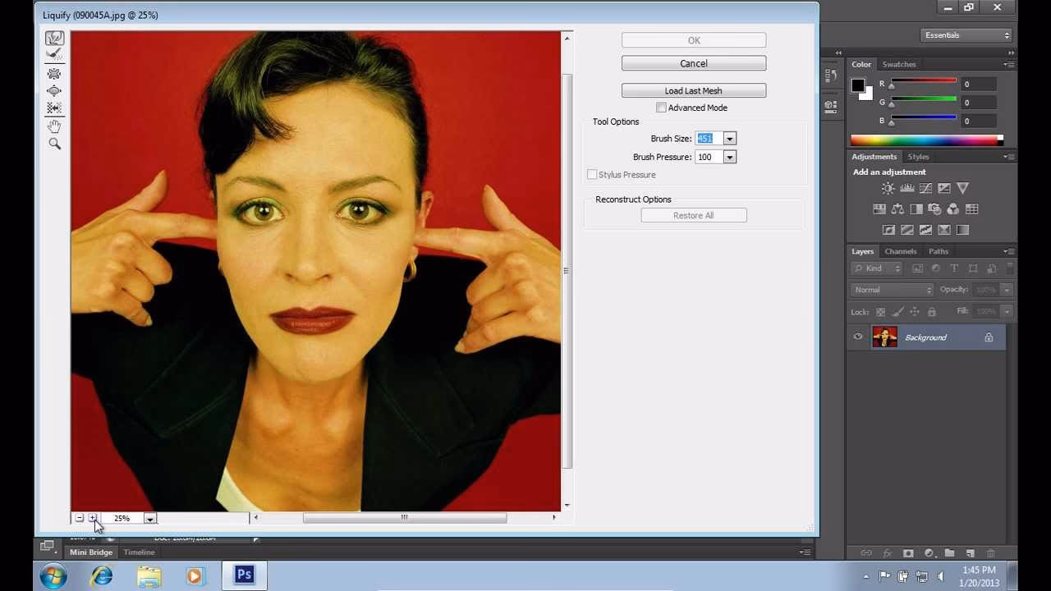Viewport: 1051px width, 591px height.
Task: Click the color spectrum ramp bar
Action: 925,140
